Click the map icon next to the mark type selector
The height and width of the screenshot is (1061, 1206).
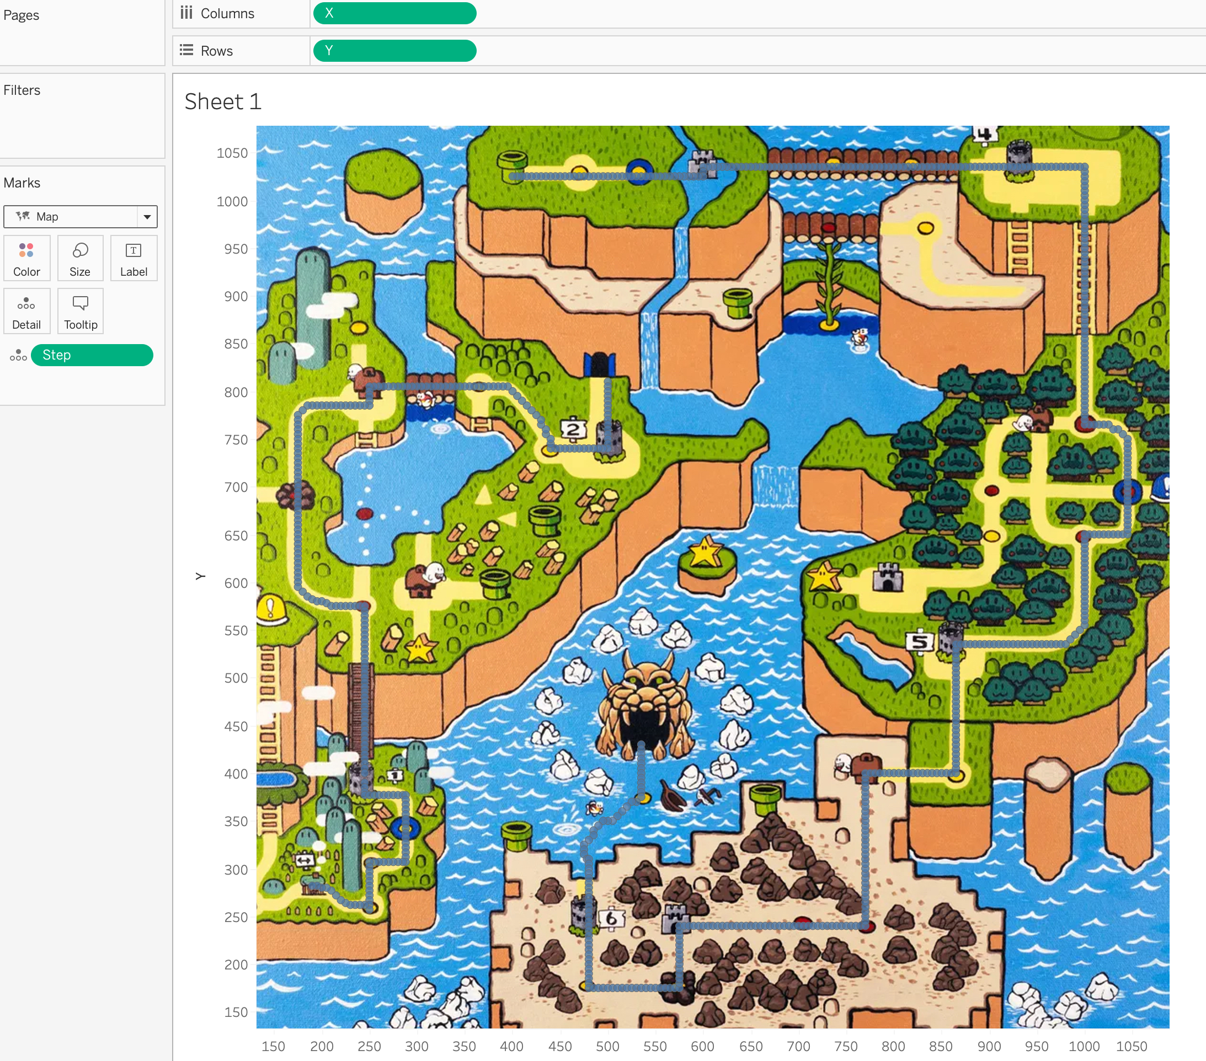pyautogui.click(x=23, y=216)
